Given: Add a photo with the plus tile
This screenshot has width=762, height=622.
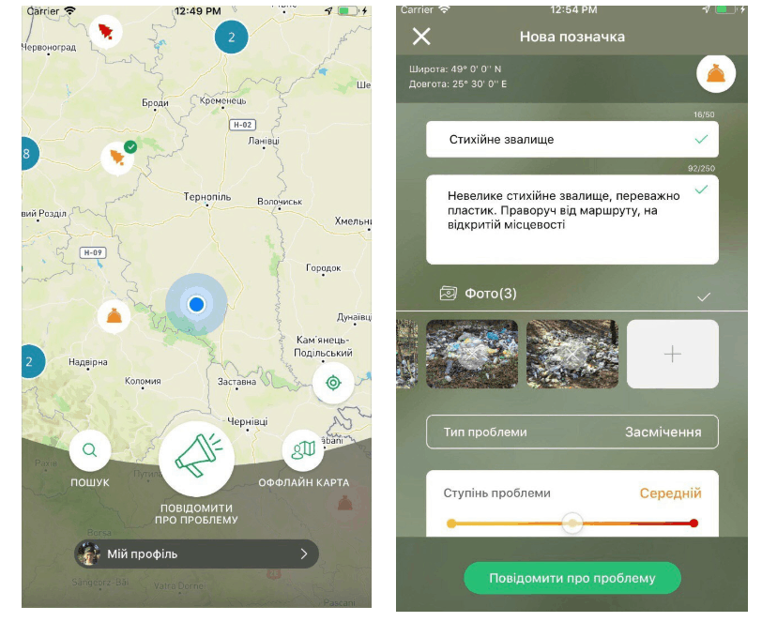Looking at the screenshot, I should pyautogui.click(x=672, y=354).
